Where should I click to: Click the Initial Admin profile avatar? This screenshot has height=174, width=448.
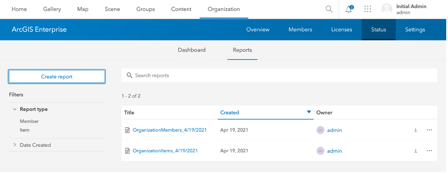point(387,9)
